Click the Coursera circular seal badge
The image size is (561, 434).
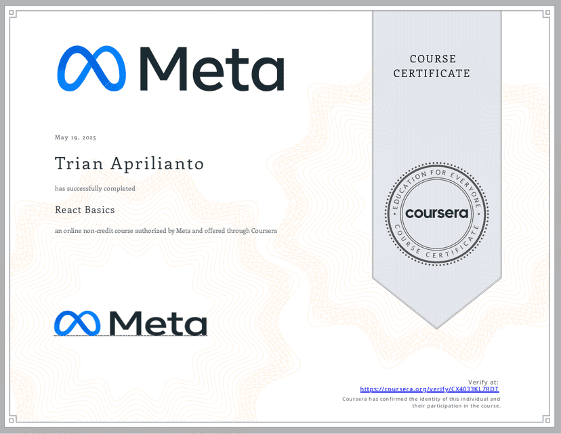[436, 213]
